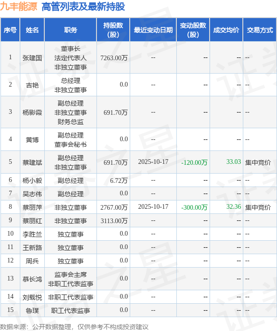Click 黄博's position 董事会秘书
Viewport: 277px width, 331px height.
coord(71,144)
